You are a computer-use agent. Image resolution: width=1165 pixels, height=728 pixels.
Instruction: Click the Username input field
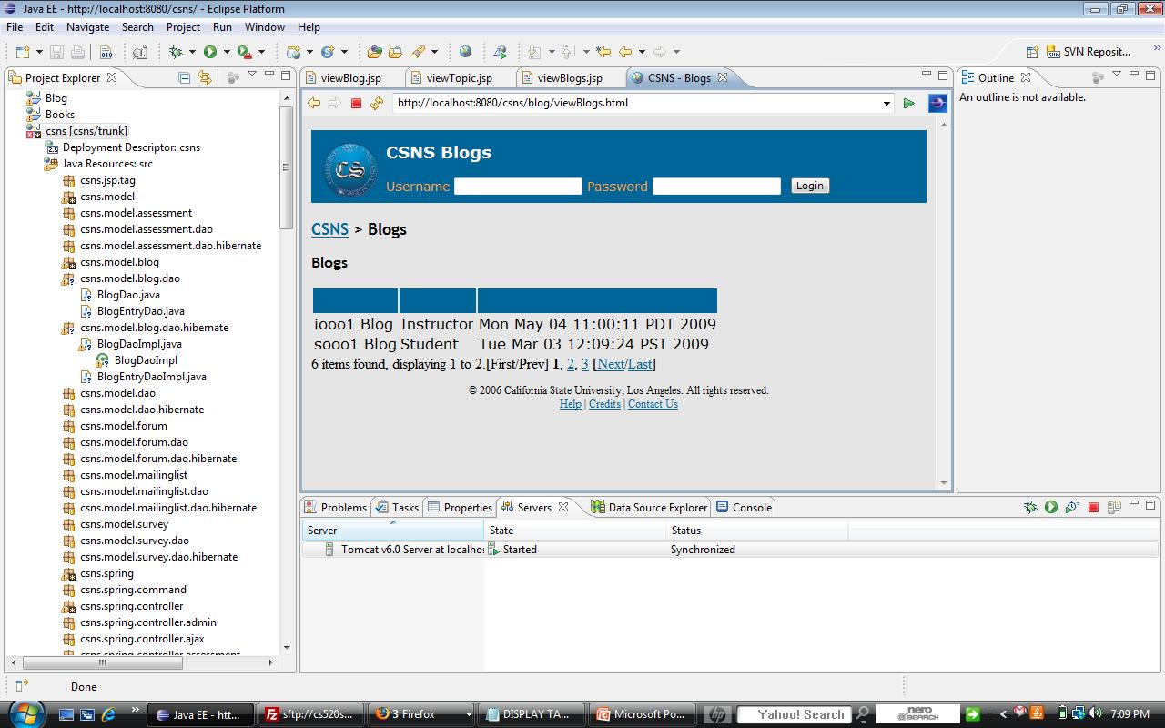517,187
